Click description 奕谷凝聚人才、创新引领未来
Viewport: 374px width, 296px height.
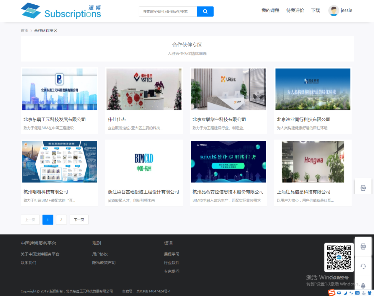pyautogui.click(x=131, y=200)
